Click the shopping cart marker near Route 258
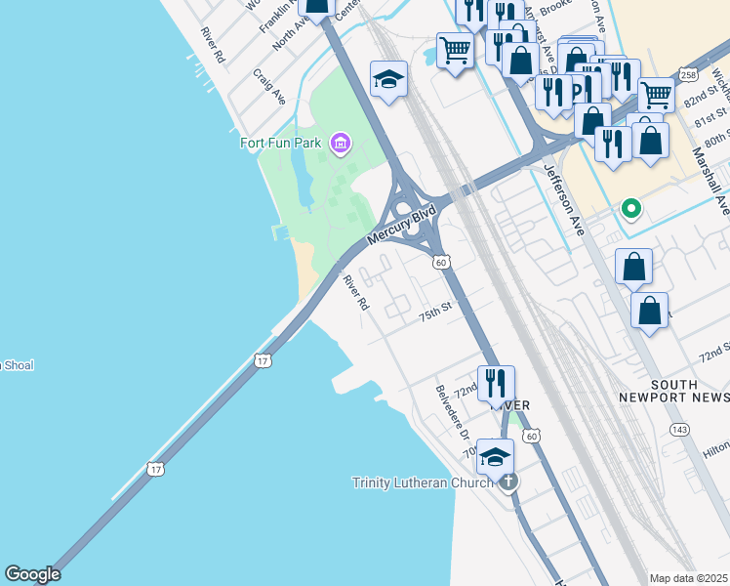 (x=656, y=95)
